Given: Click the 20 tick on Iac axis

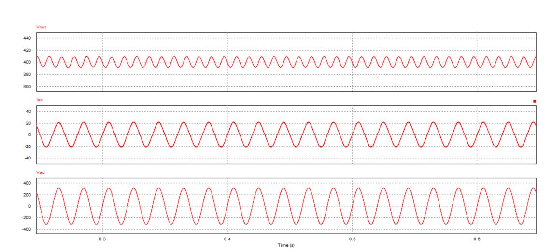Looking at the screenshot, I should click(x=28, y=123).
